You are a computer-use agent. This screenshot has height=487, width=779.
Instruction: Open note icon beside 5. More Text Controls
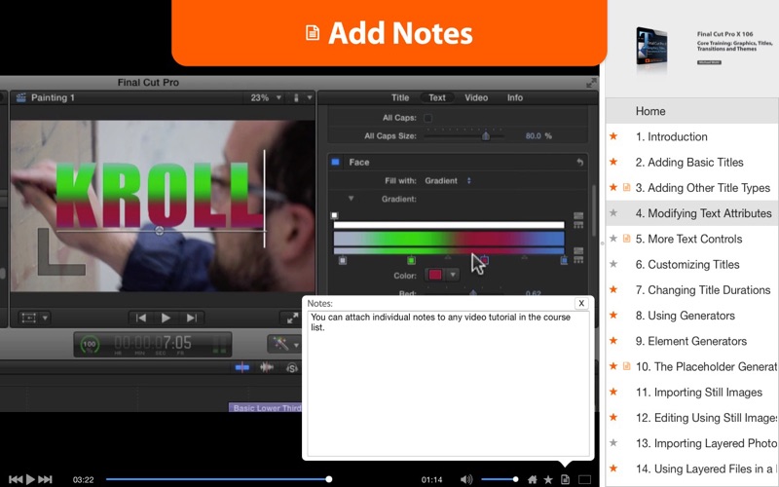click(x=626, y=239)
